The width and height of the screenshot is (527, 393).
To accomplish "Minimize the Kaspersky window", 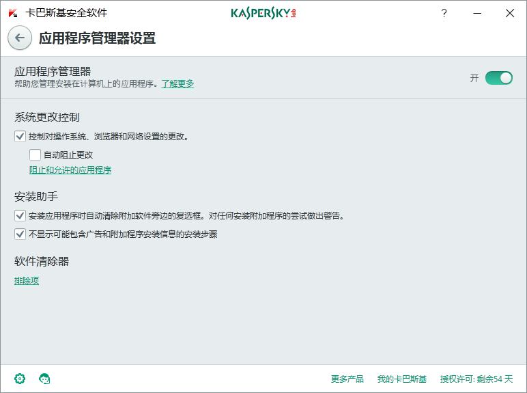I will pyautogui.click(x=477, y=13).
